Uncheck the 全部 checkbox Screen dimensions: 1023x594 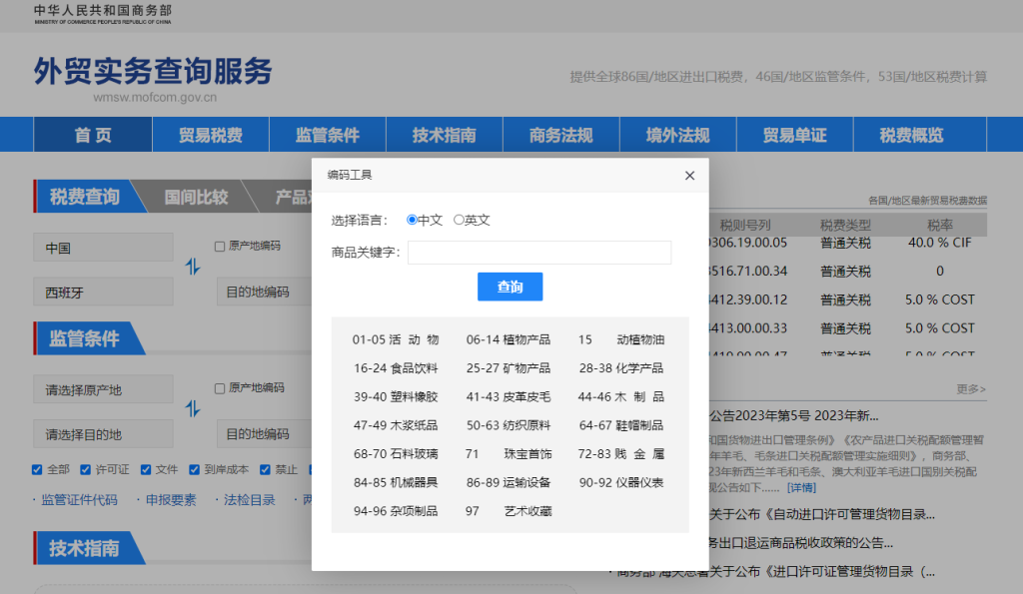point(37,469)
